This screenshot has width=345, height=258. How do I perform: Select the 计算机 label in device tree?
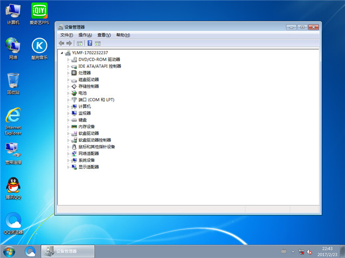tap(85, 106)
